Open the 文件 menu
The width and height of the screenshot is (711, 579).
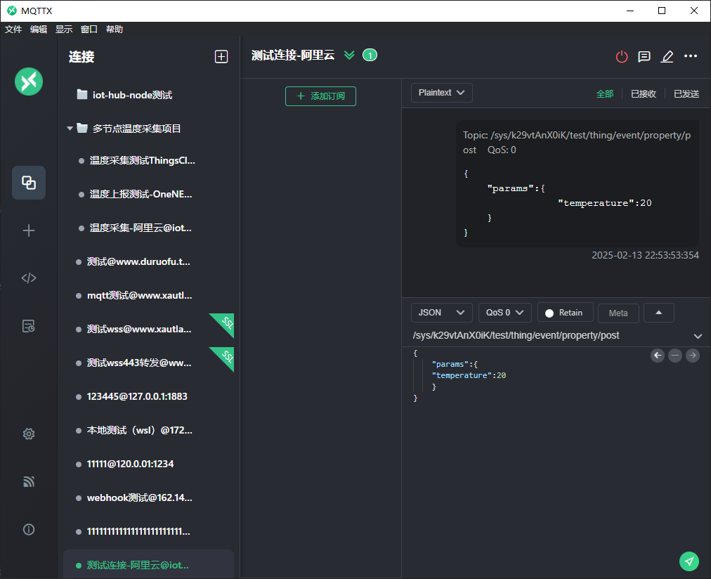[x=13, y=30]
